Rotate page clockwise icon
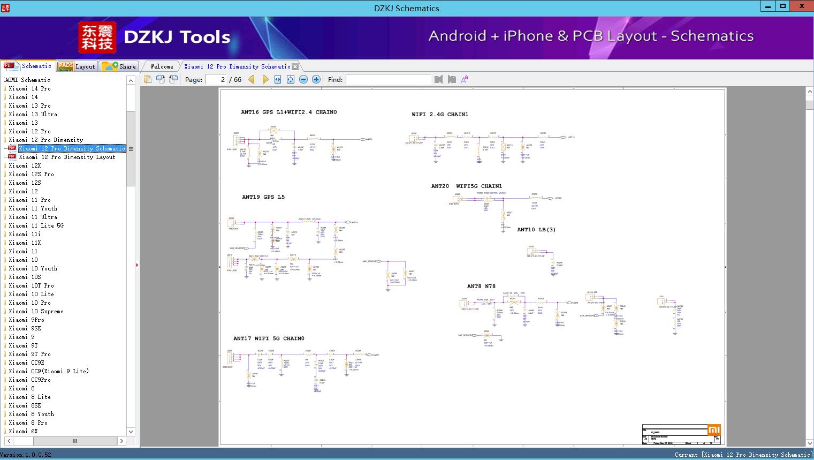 click(x=160, y=79)
